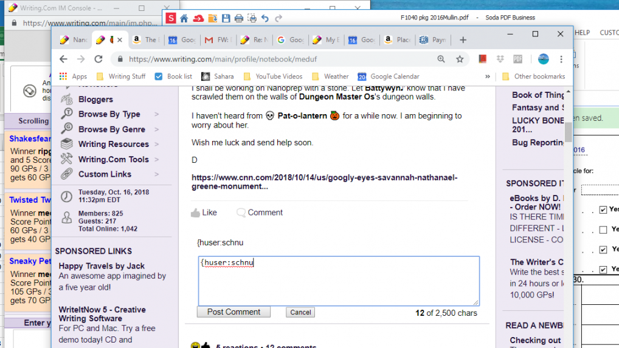Print the PDF from Soda PDF toolbar

[x=239, y=18]
